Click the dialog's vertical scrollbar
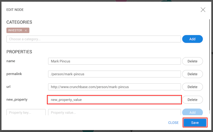Viewport: 213px width, 132px height. point(209,63)
